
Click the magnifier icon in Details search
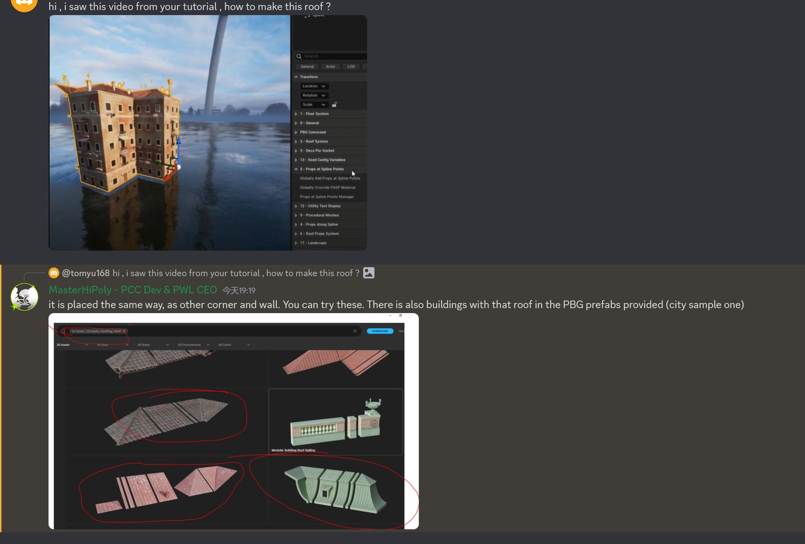click(299, 56)
